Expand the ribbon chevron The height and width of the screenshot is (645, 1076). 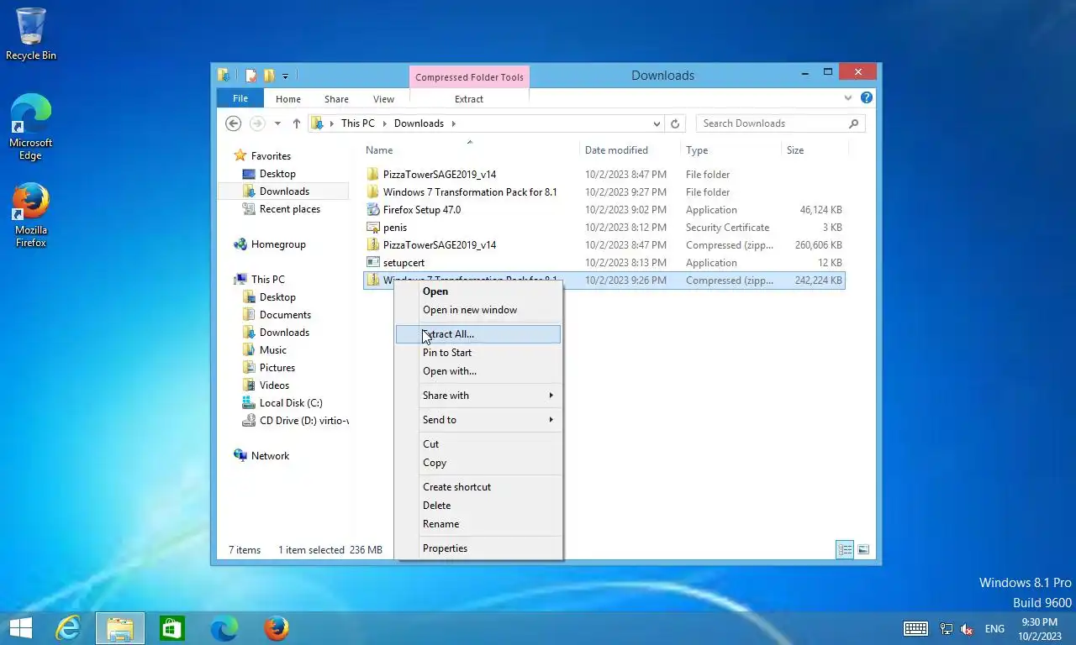[848, 98]
